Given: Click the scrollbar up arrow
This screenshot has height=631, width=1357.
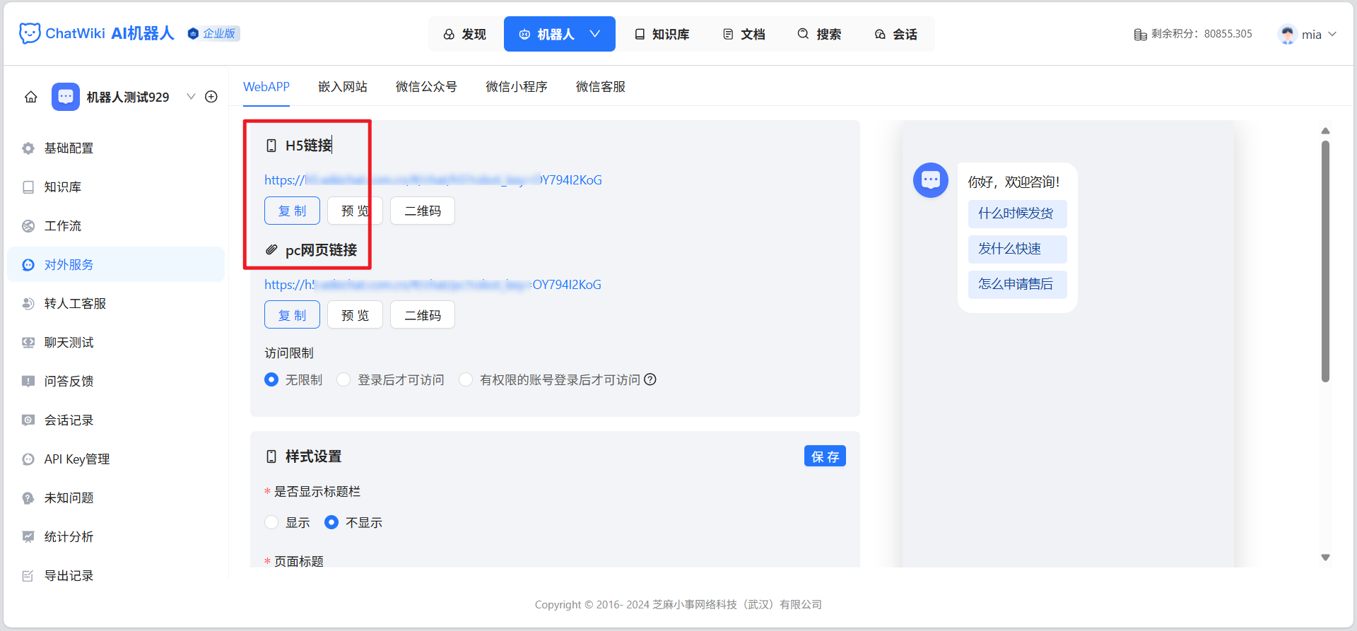Looking at the screenshot, I should 1326,131.
